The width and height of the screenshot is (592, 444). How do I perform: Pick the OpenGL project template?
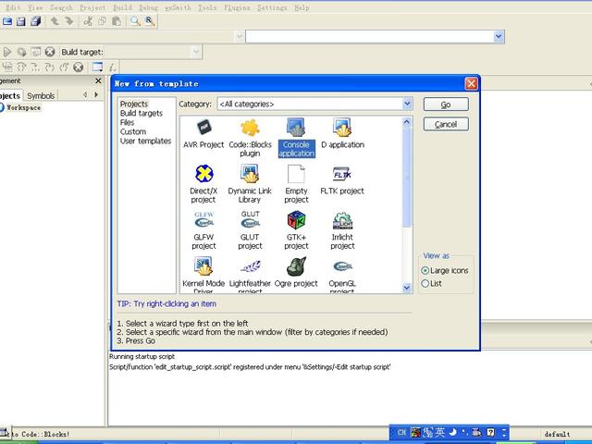point(342,275)
